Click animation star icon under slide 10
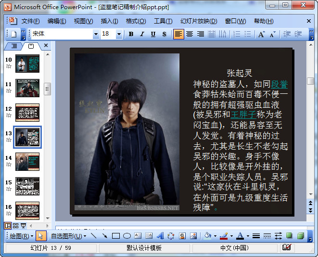Screen dimensions: 318x257 pos(9,66)
